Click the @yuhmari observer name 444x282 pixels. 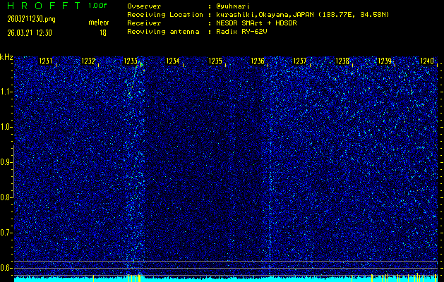[234, 6]
